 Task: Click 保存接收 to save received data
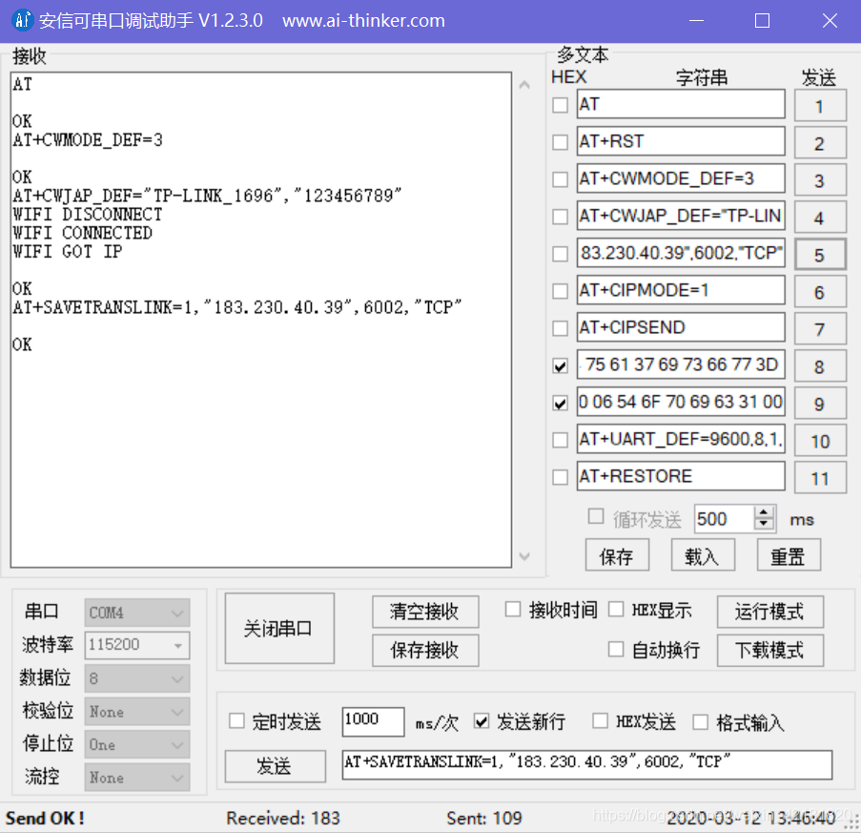click(425, 651)
